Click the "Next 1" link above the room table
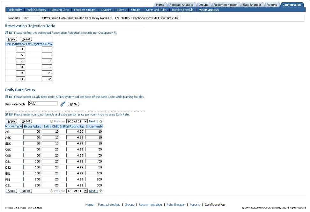This screenshot has height=212, width=310. pyautogui.click(x=93, y=121)
